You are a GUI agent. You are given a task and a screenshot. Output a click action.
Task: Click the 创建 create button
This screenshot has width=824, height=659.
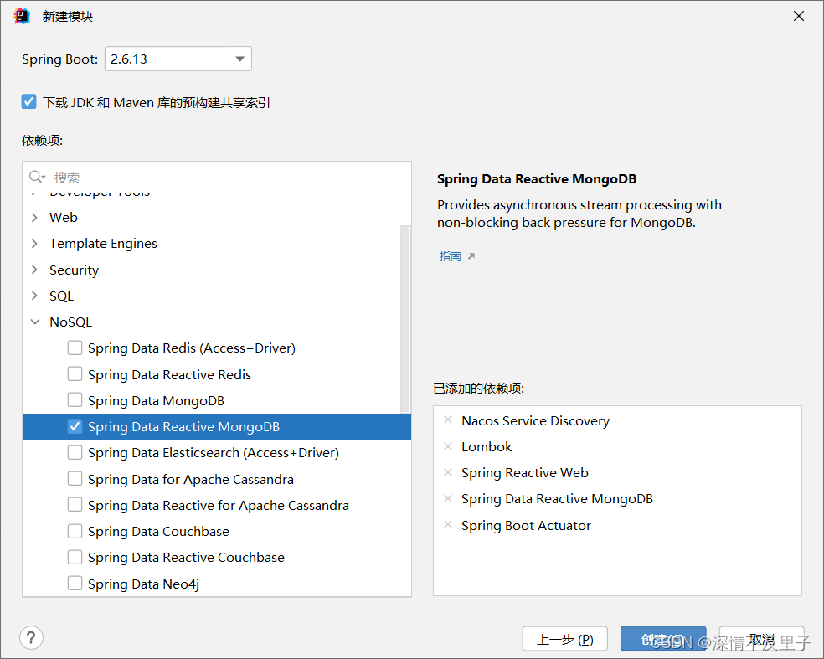tap(663, 639)
